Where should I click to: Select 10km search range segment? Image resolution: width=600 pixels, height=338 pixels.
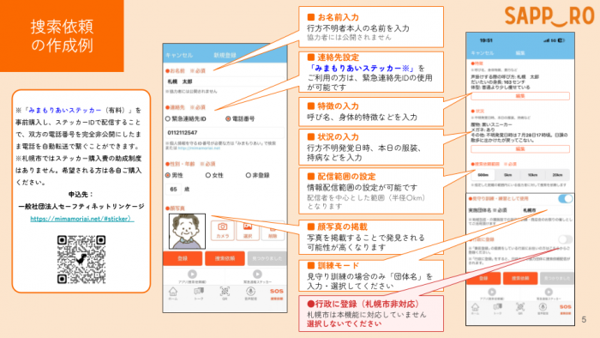[532, 175]
